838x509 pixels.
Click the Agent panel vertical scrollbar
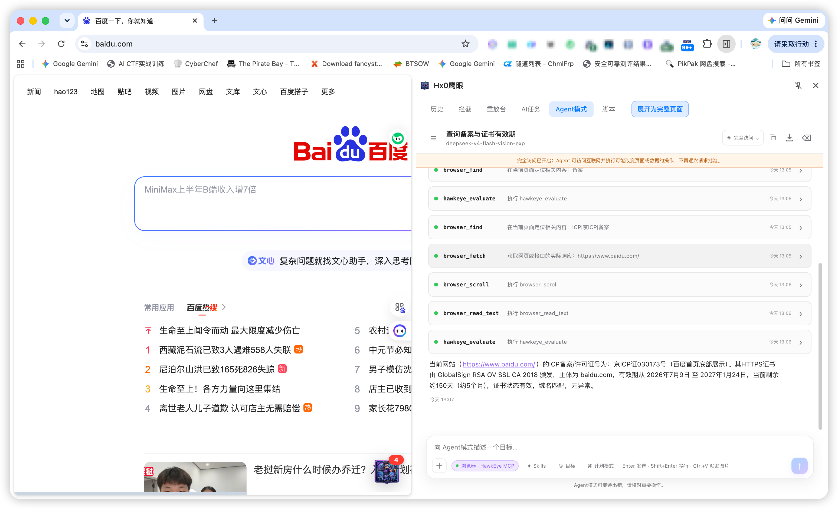[x=820, y=346]
